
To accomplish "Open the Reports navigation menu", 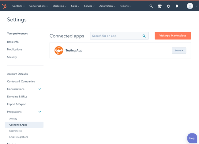I will [125, 6].
